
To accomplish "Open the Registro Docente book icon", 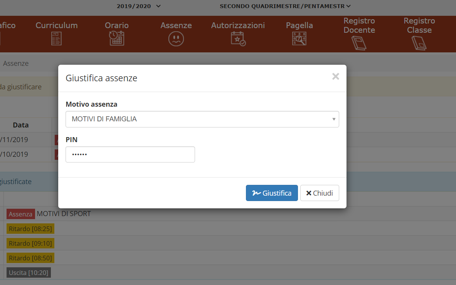I will (x=359, y=43).
